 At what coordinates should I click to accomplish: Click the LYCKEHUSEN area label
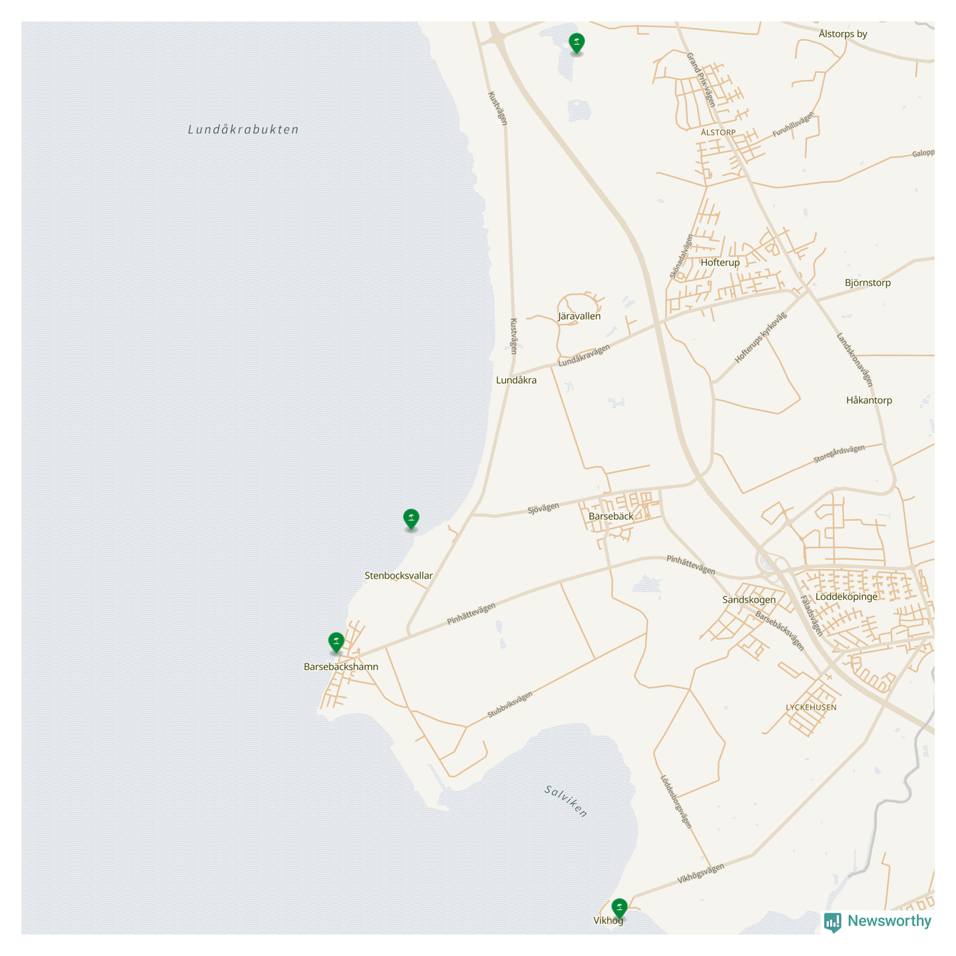point(811,708)
